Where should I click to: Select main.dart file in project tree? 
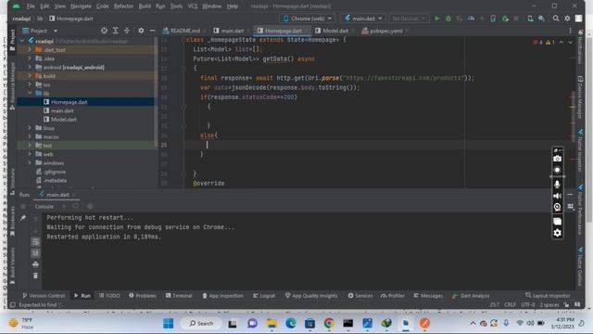62,110
